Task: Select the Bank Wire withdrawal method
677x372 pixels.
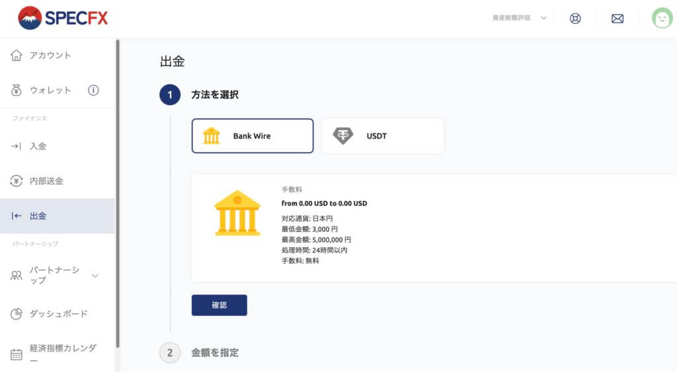Action: pyautogui.click(x=253, y=136)
